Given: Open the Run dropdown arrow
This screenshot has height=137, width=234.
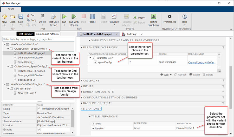Looking at the screenshot, I should coord(64,25).
